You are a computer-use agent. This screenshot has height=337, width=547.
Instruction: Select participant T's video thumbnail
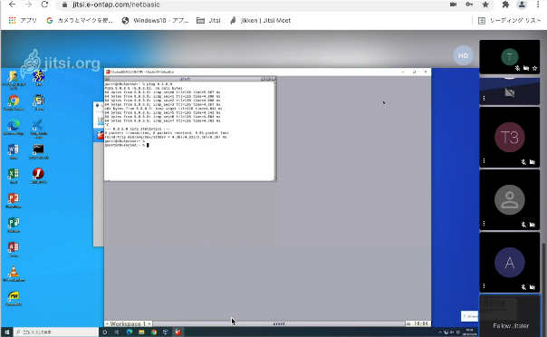509,56
